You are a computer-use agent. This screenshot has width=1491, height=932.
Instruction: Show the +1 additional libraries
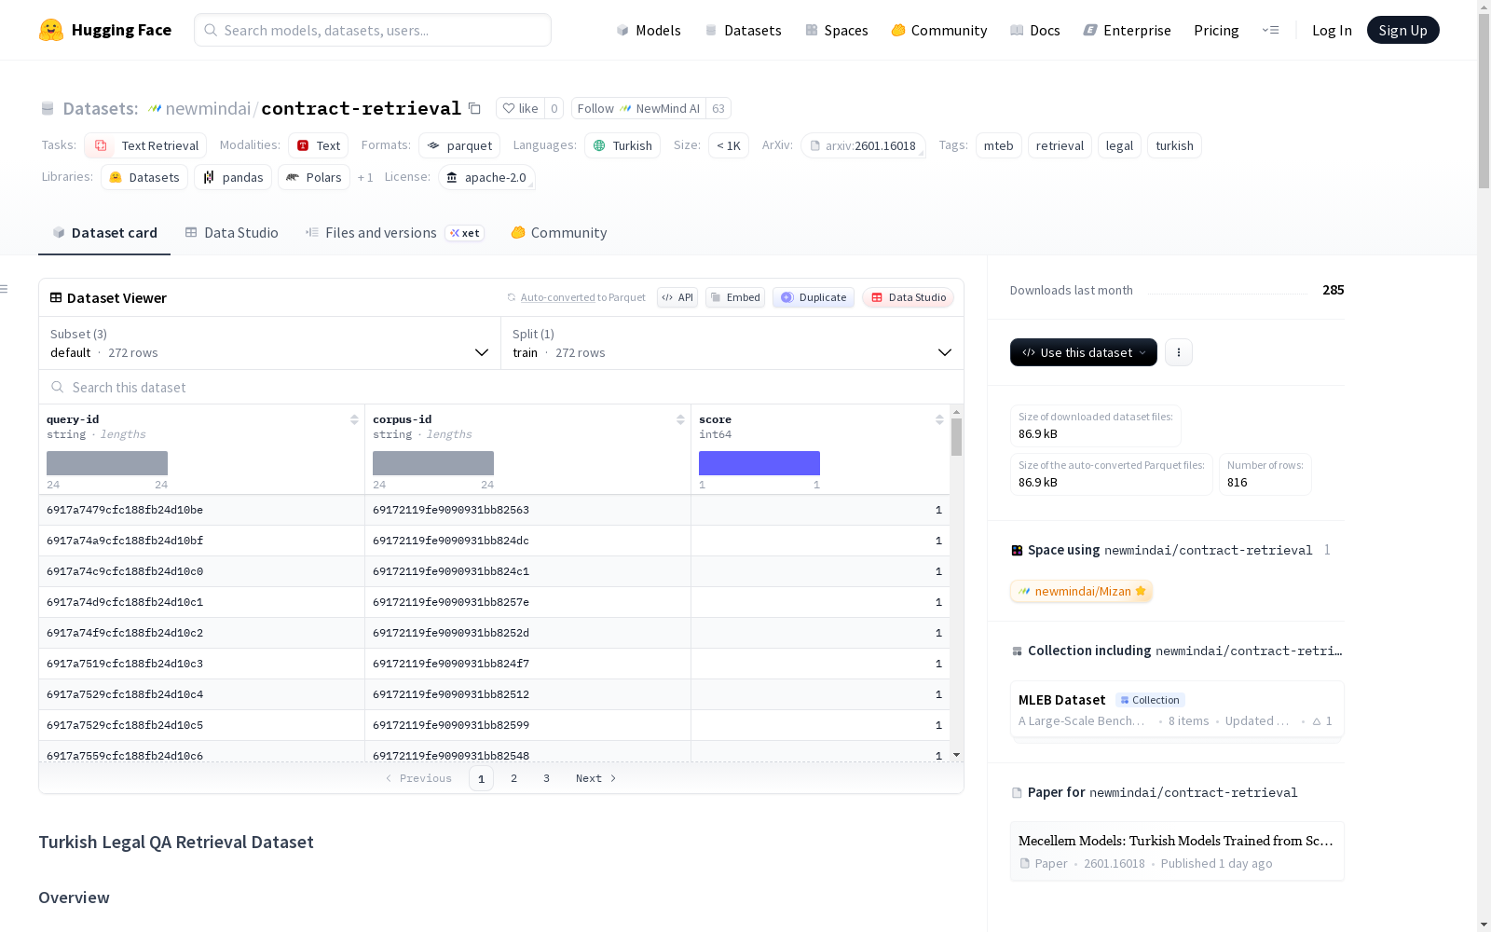coord(365,177)
